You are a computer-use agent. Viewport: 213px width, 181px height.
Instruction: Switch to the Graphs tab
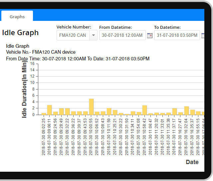coord(17,17)
